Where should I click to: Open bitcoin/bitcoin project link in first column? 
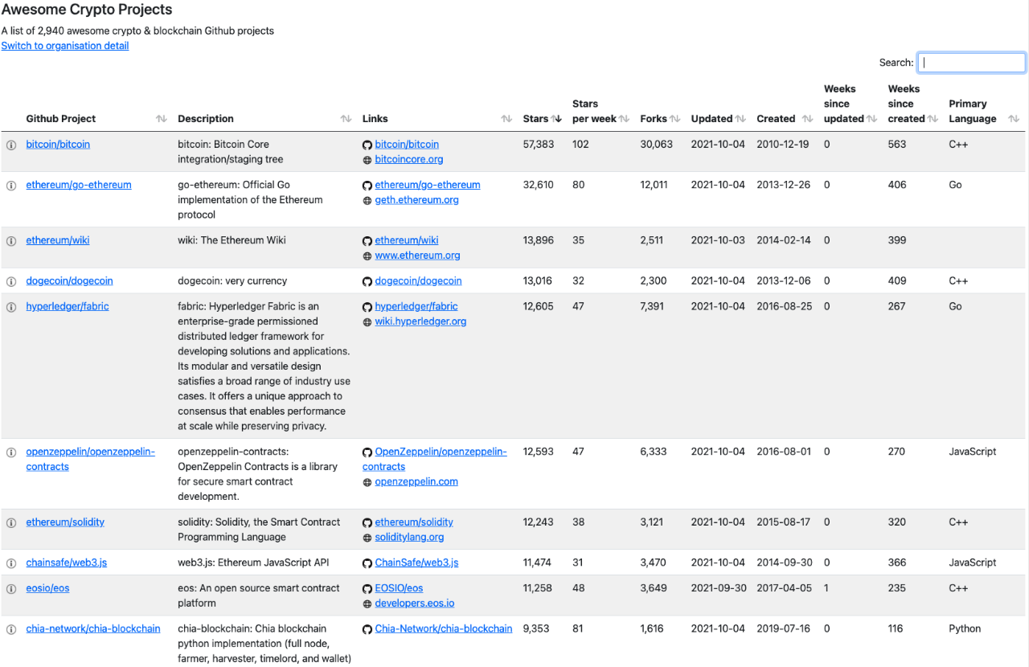coord(58,145)
